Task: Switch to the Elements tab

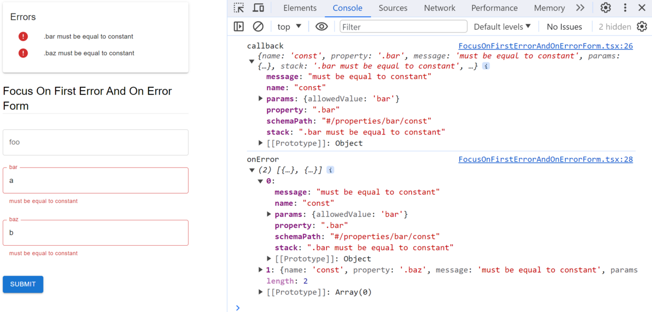Action: 300,8
